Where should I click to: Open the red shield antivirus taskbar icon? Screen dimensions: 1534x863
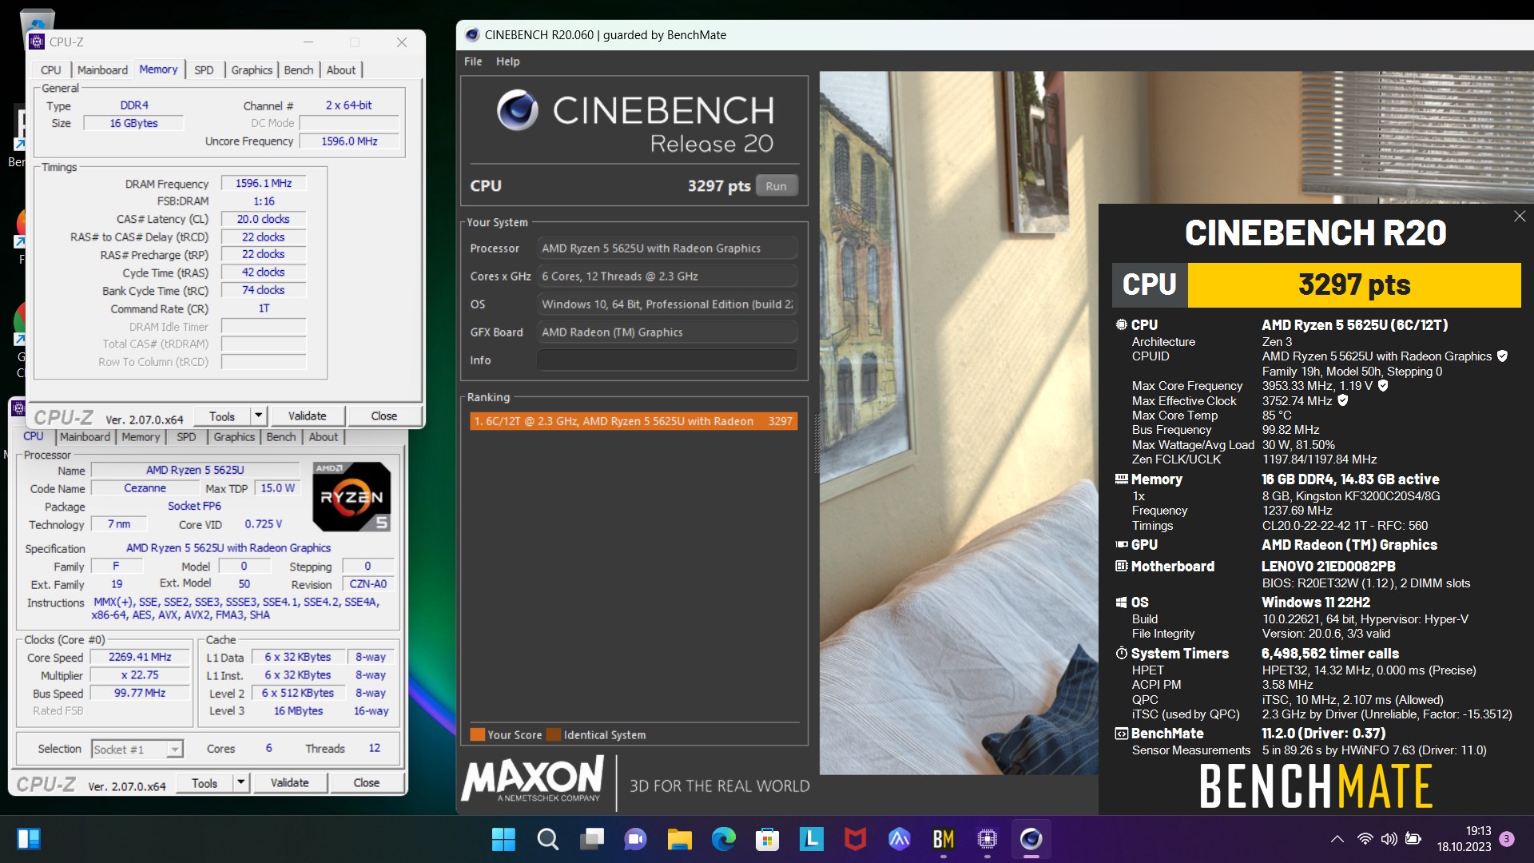coord(856,839)
